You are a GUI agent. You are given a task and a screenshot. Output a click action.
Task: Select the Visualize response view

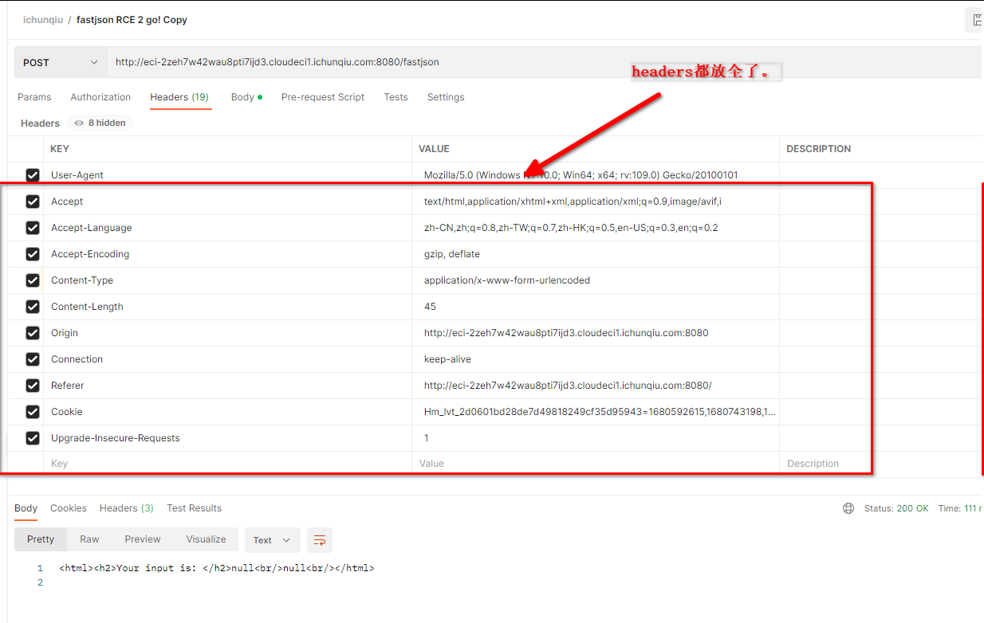pyautogui.click(x=206, y=539)
